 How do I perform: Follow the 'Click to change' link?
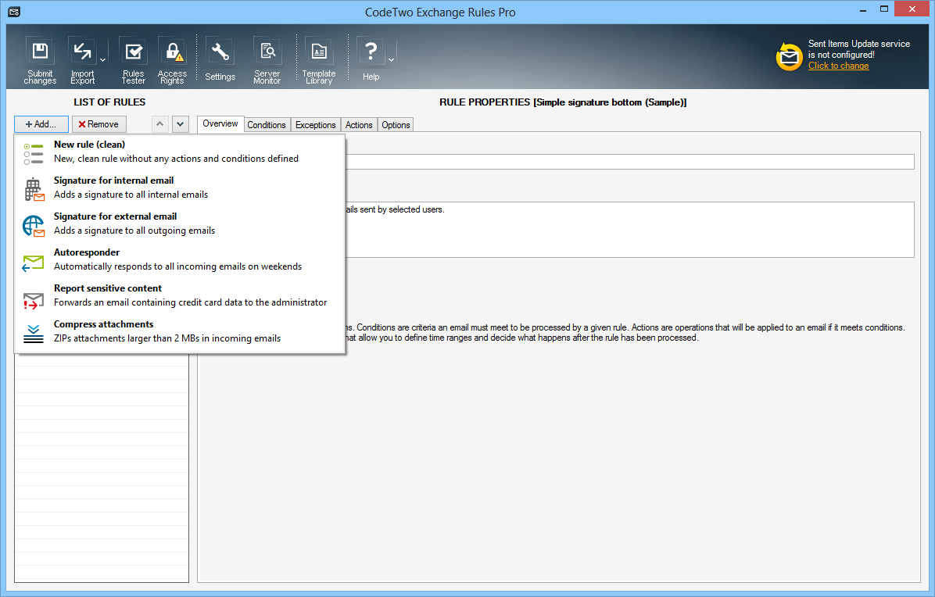[838, 66]
